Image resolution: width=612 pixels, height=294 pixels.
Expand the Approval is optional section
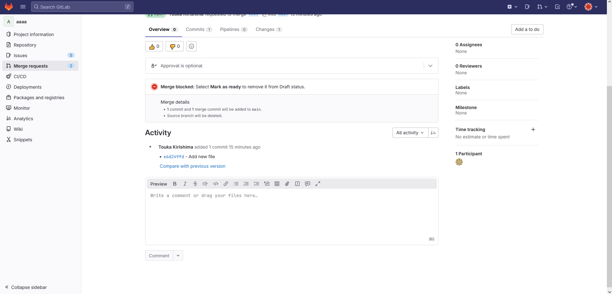pos(430,66)
